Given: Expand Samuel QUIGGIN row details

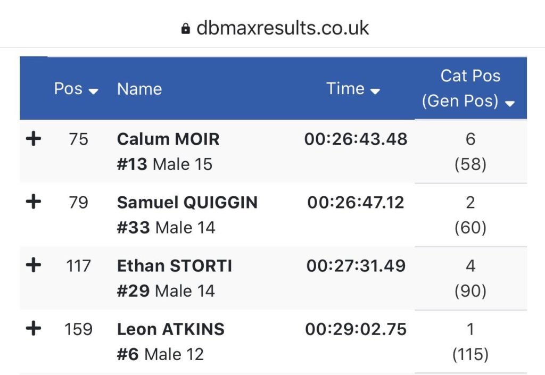Looking at the screenshot, I should click(x=34, y=202).
